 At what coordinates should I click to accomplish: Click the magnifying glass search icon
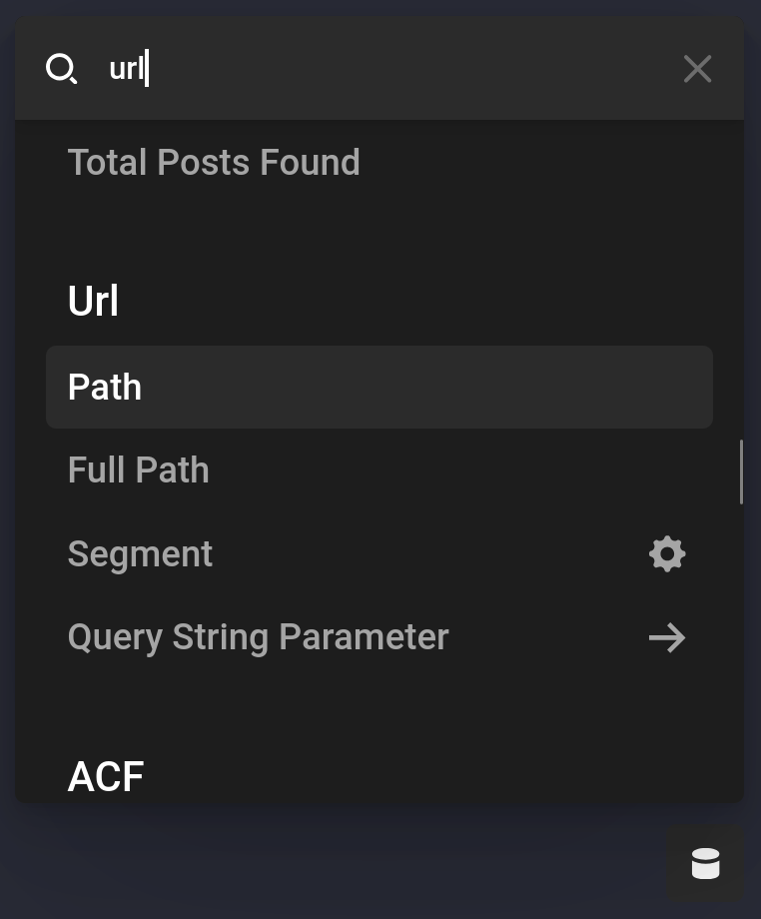tap(62, 69)
